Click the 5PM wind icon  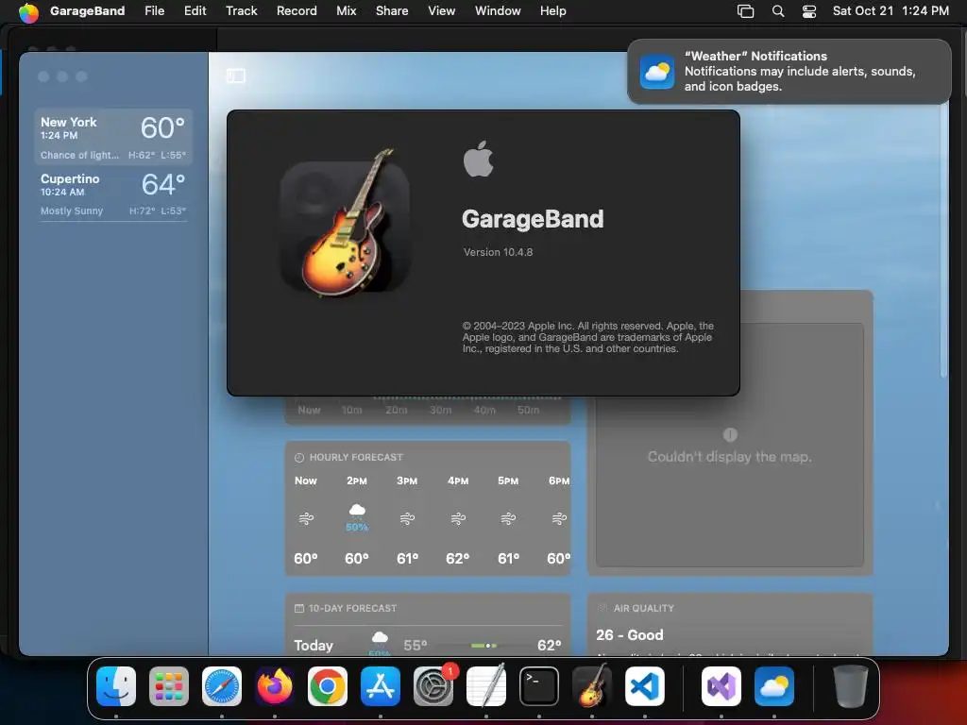[x=508, y=518]
